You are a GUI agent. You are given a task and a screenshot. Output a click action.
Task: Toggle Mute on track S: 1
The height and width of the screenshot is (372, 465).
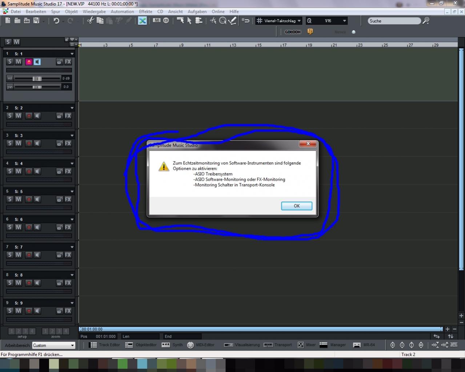[x=18, y=62]
